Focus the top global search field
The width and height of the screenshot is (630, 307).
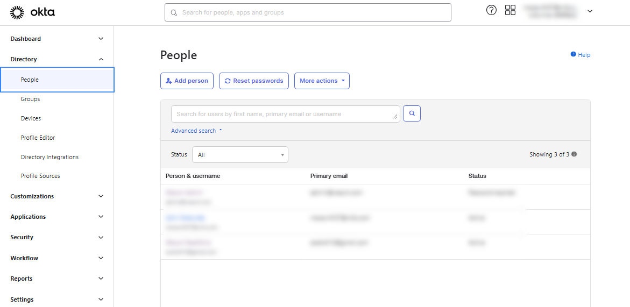click(308, 12)
